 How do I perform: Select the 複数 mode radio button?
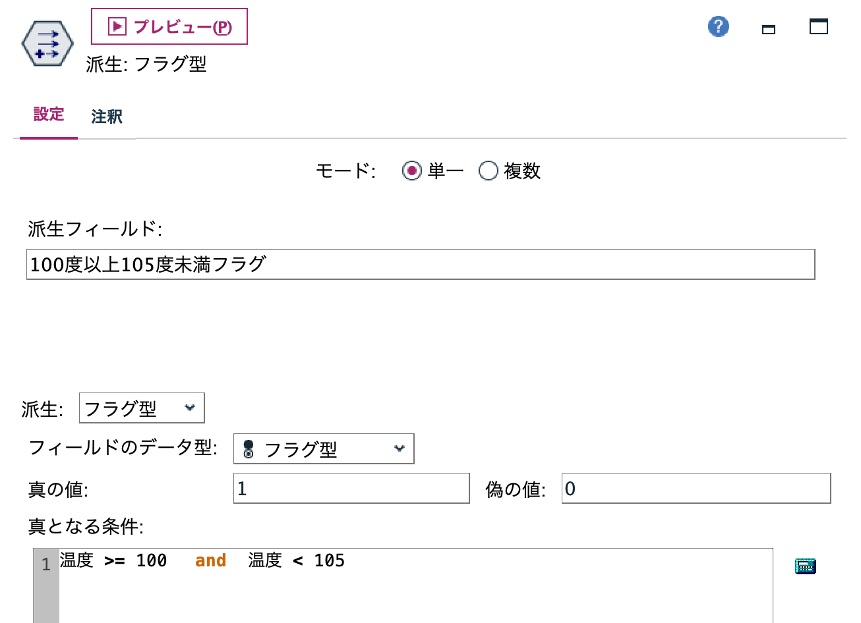(x=489, y=171)
